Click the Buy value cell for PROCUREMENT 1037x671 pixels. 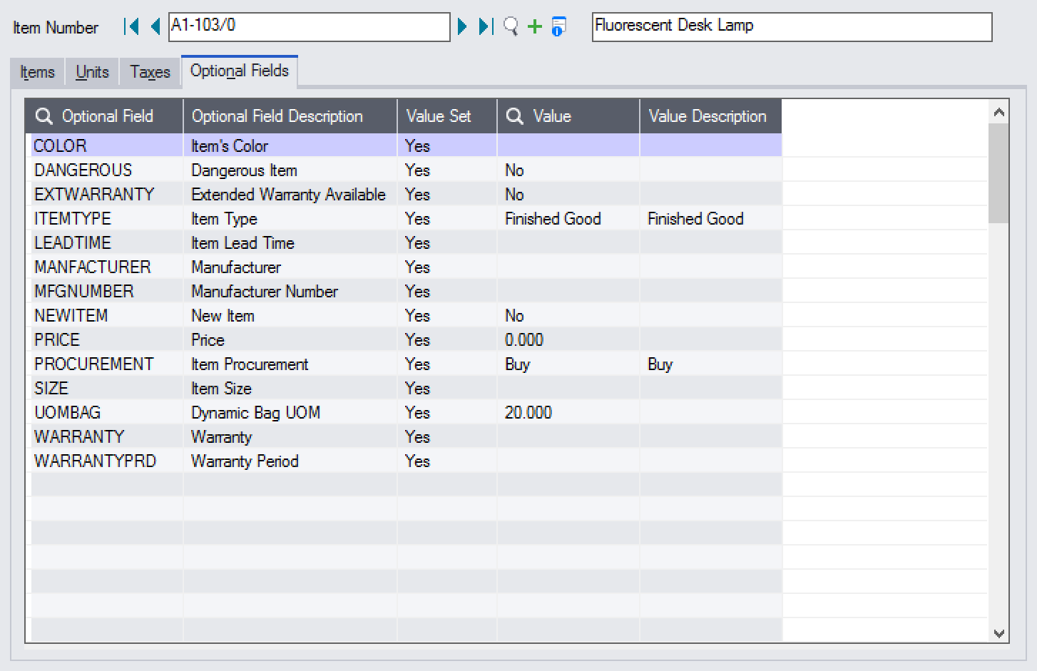coord(568,364)
